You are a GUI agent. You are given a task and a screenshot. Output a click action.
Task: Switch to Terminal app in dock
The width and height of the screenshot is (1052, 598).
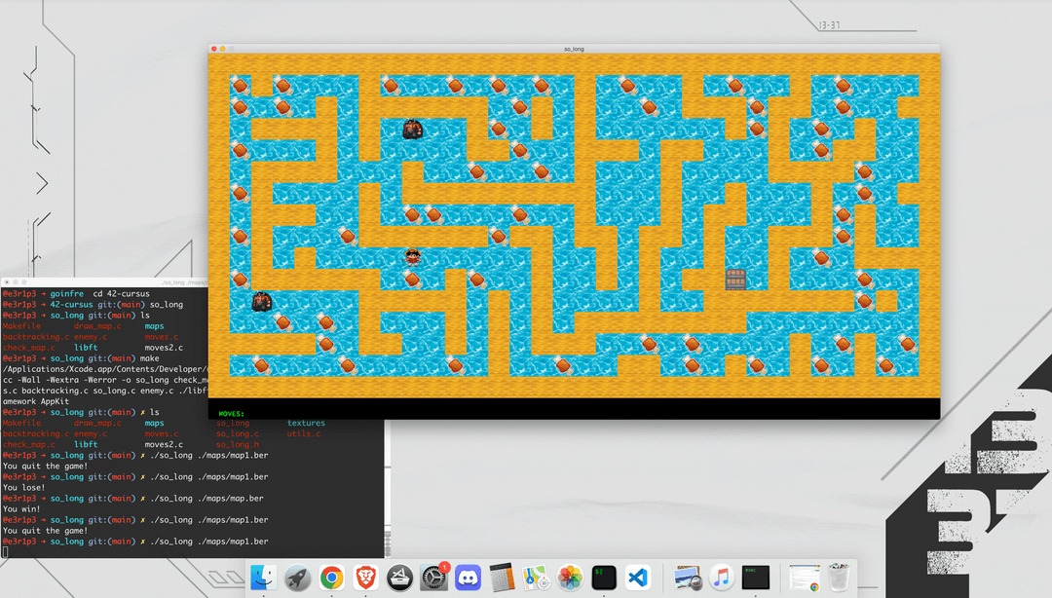[x=604, y=578]
